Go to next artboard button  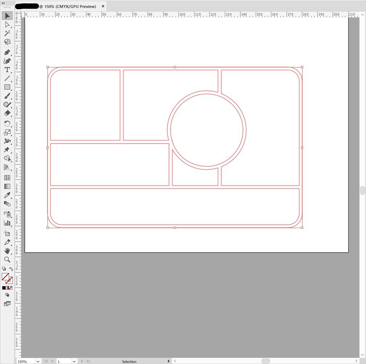click(x=82, y=361)
